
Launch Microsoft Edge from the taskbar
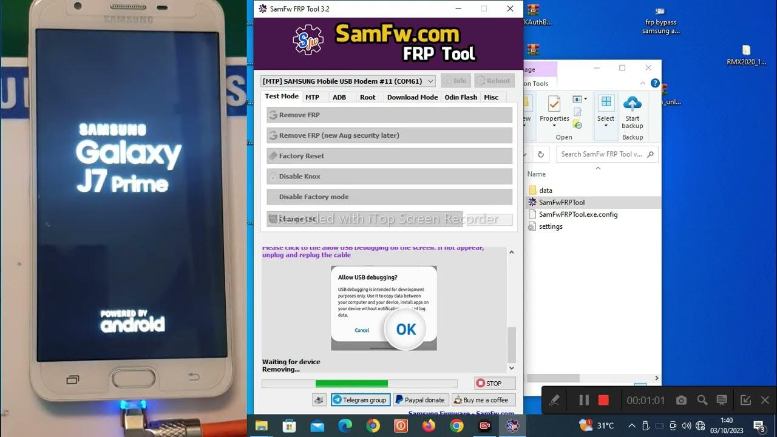(x=345, y=426)
